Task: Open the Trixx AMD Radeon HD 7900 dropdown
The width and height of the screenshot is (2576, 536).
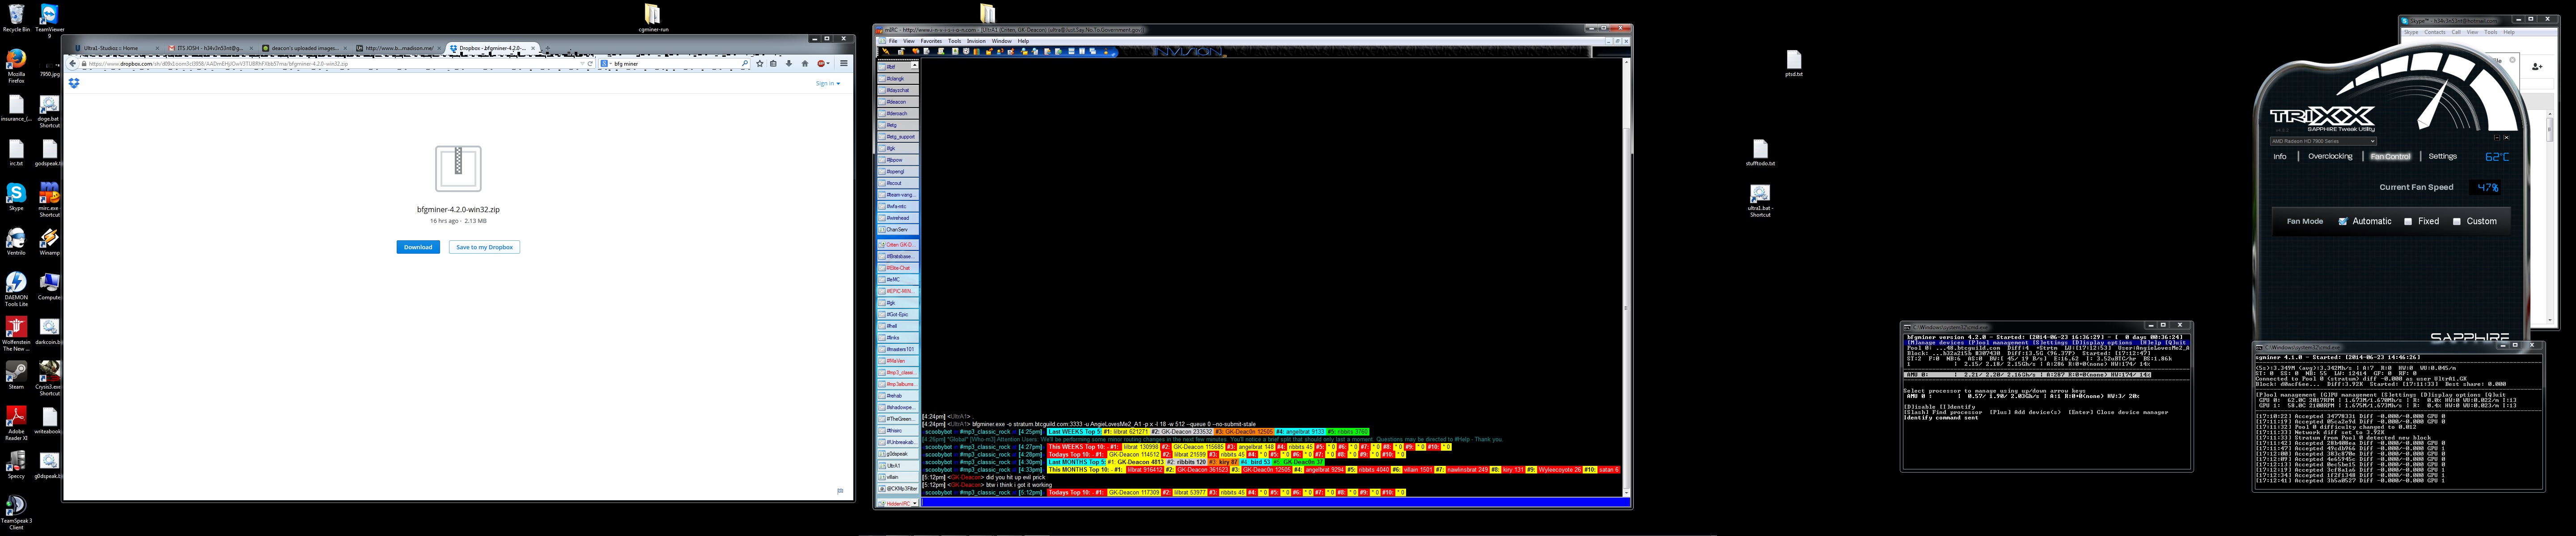Action: click(x=2322, y=141)
